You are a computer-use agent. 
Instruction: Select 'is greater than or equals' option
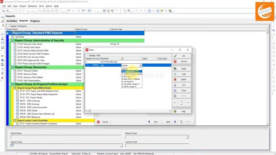coord(132,74)
